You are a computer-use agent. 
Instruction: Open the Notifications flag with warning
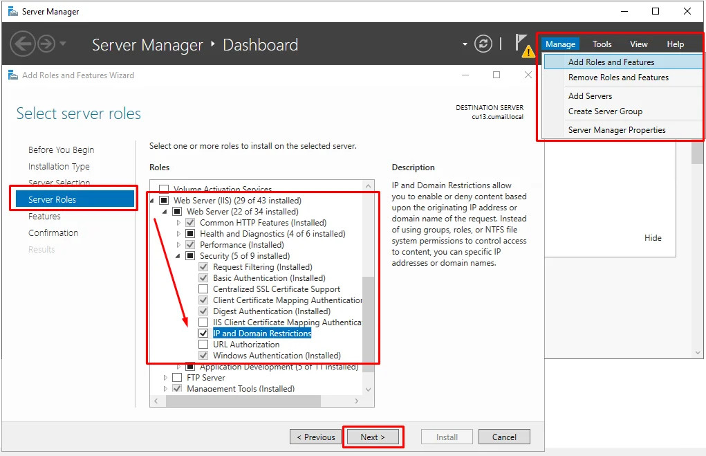[524, 45]
